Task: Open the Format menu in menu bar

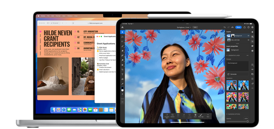Action: pyautogui.click(x=58, y=16)
